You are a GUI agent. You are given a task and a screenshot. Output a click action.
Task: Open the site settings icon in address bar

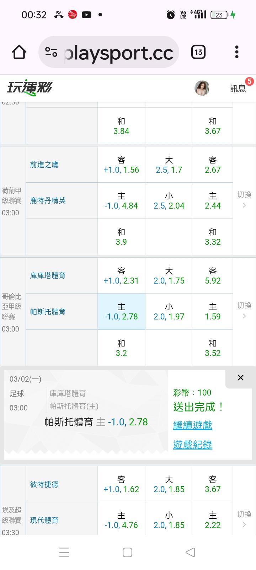[x=51, y=52]
